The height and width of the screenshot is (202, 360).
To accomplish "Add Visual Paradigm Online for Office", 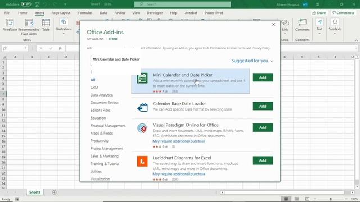I will pyautogui.click(x=263, y=127).
